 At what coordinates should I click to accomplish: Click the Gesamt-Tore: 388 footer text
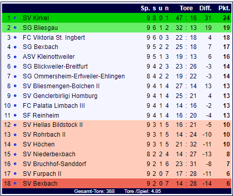[x=95, y=191]
